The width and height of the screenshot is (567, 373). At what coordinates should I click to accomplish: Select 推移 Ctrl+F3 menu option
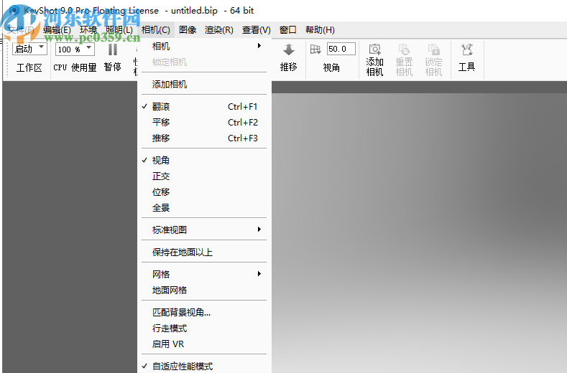204,138
